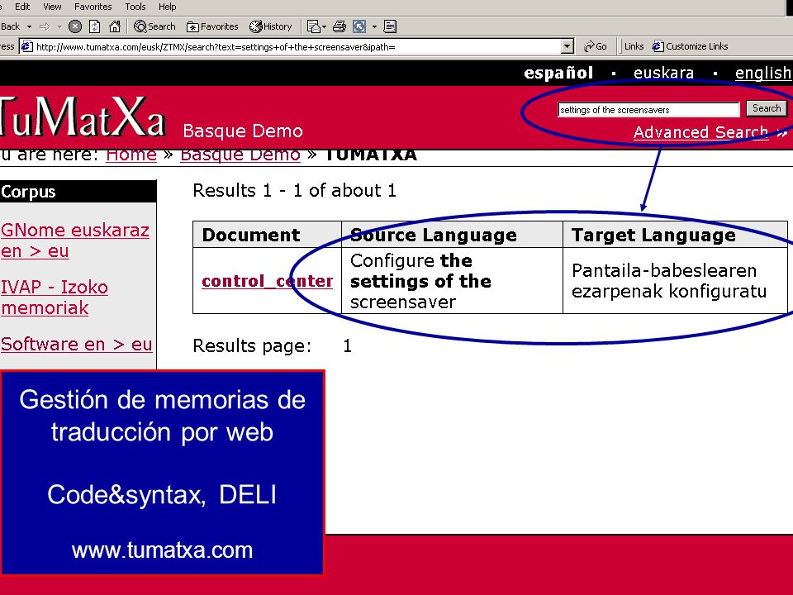793x595 pixels.
Task: Switch site language to english
Action: tap(763, 73)
